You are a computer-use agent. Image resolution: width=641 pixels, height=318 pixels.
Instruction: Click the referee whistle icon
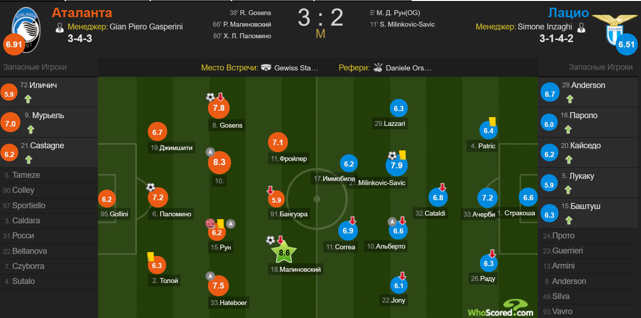point(378,67)
